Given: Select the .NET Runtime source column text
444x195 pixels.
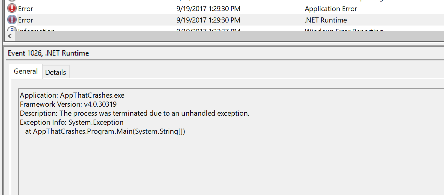Looking at the screenshot, I should (325, 20).
